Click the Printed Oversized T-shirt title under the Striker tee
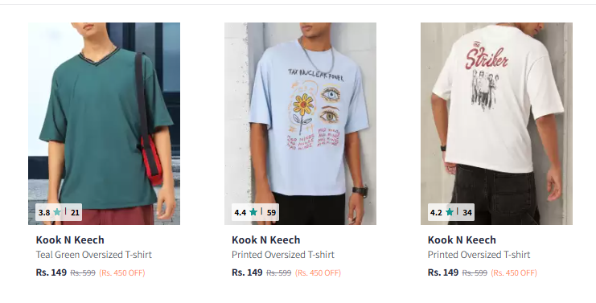 click(x=479, y=255)
